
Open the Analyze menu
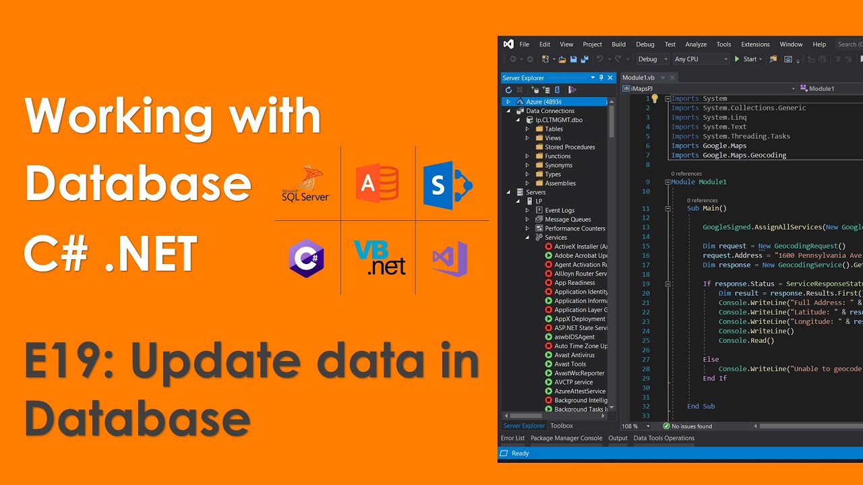pos(696,44)
